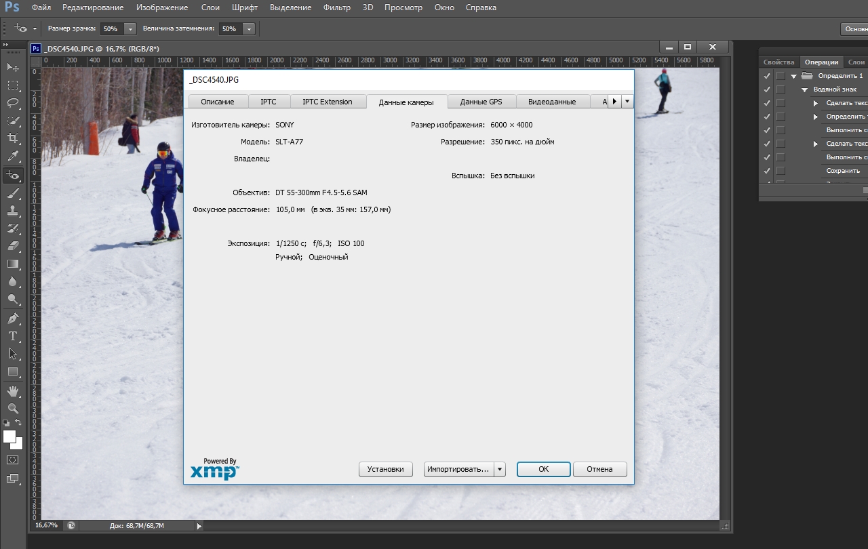Toggle checkmark for Водяной знак action

tap(767, 89)
